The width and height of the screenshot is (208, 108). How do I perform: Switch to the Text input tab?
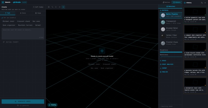click(x=8, y=13)
